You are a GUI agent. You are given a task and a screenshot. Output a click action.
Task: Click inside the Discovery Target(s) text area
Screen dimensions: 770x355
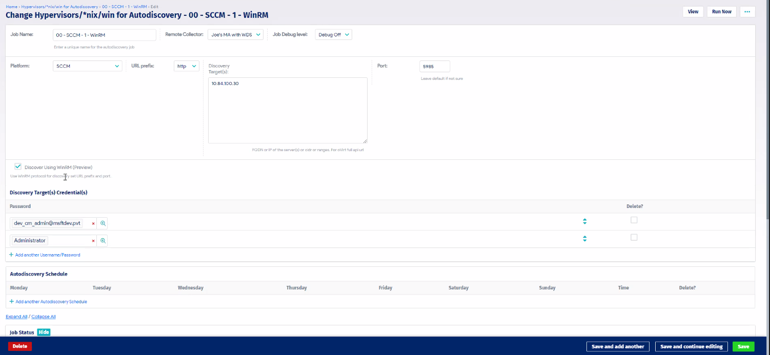pyautogui.click(x=287, y=110)
